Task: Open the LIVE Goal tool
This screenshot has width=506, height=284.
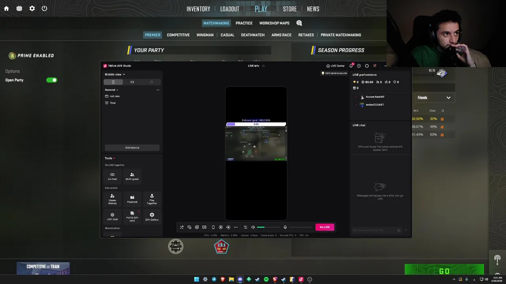Action: tap(112, 217)
